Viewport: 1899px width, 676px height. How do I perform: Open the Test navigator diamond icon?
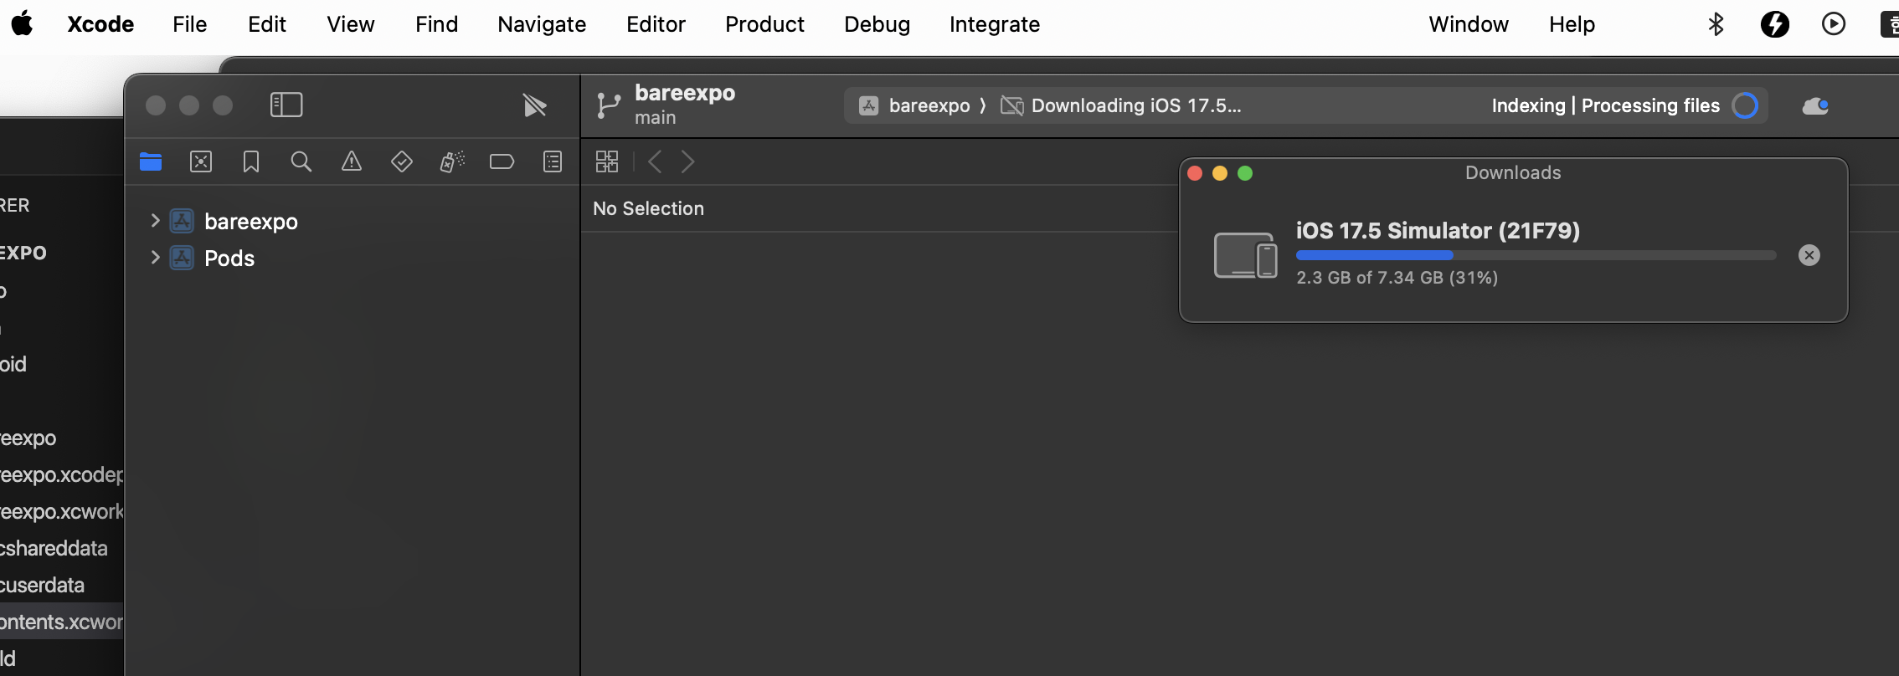pyautogui.click(x=402, y=161)
